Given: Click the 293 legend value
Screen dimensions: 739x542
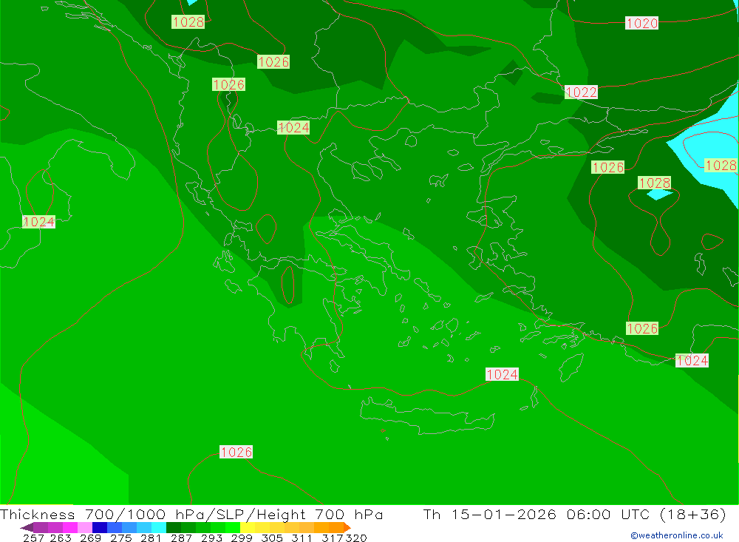Looking at the screenshot, I should point(211,538).
